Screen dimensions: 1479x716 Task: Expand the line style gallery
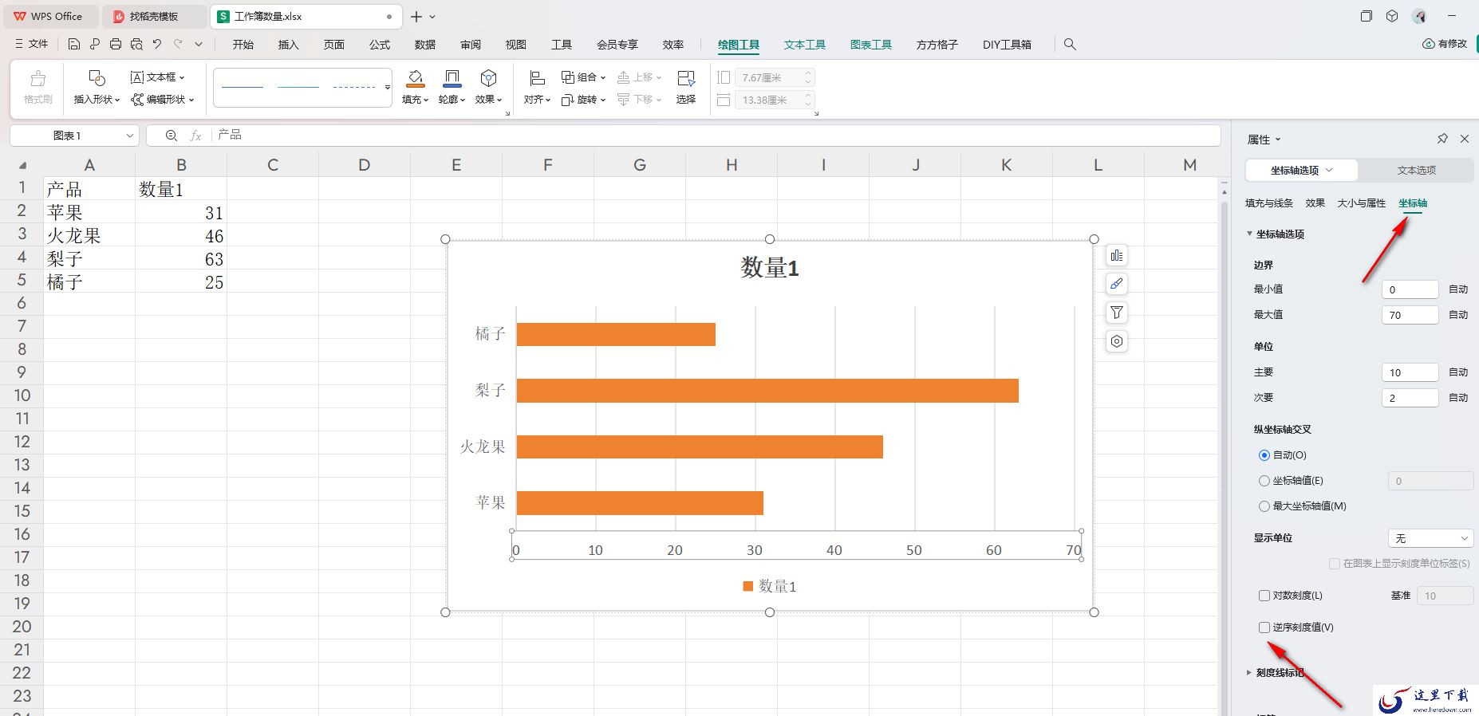[x=387, y=87]
